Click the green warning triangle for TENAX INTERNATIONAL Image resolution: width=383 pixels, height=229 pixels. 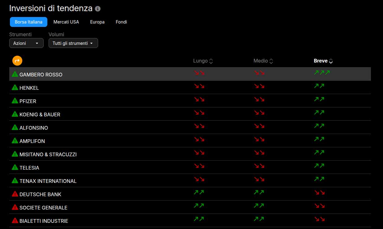tap(15, 180)
